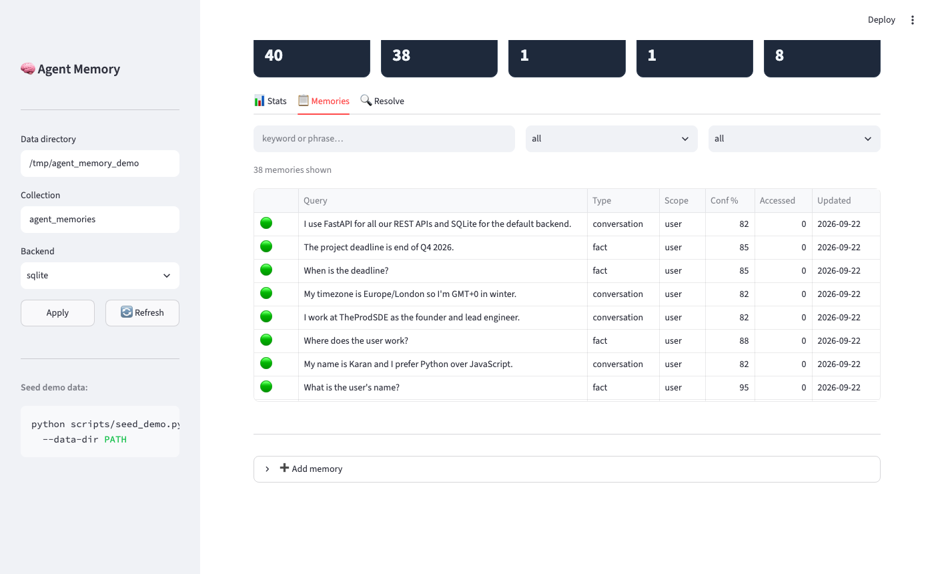
Task: Select the 'I use FastAPI for all our REST APIs' cell
Action: (442, 224)
